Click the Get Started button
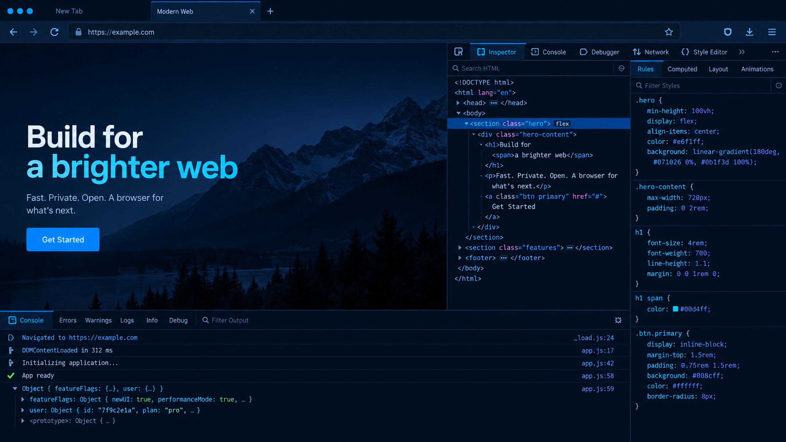This screenshot has height=442, width=786. tap(63, 239)
